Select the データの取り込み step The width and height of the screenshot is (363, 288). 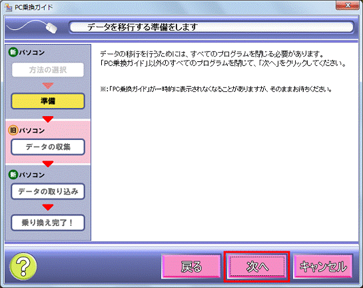(x=48, y=191)
